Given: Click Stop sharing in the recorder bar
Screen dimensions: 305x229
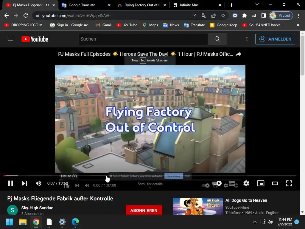Looking at the screenshot, I should pyautogui.click(x=174, y=176).
